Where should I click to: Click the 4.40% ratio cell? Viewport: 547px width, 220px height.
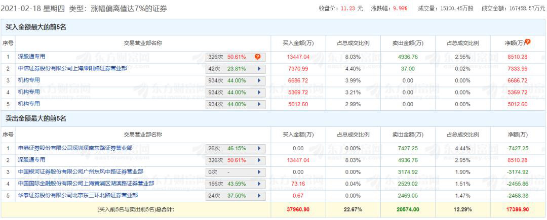click(x=353, y=69)
